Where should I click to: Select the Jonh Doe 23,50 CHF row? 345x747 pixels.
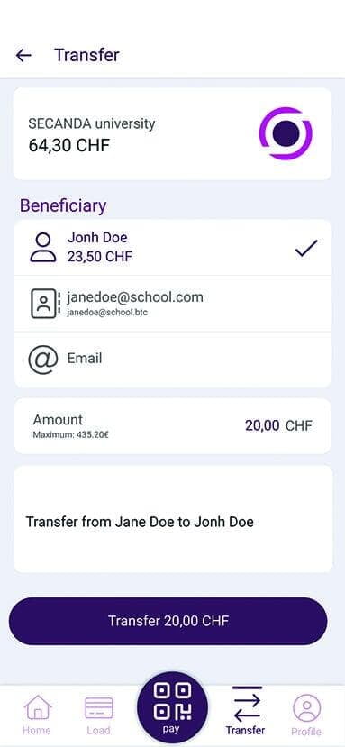pos(173,248)
